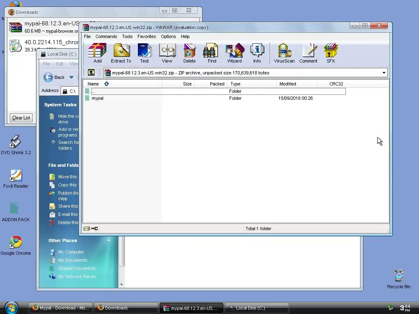Start VirusScan on the archive
419x314 pixels.
point(284,53)
